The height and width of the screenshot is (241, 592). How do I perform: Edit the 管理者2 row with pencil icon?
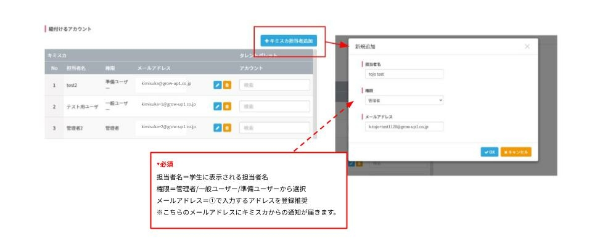(x=217, y=128)
